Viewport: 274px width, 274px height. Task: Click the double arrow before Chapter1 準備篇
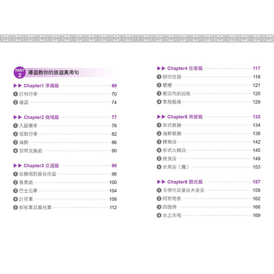click(x=18, y=86)
